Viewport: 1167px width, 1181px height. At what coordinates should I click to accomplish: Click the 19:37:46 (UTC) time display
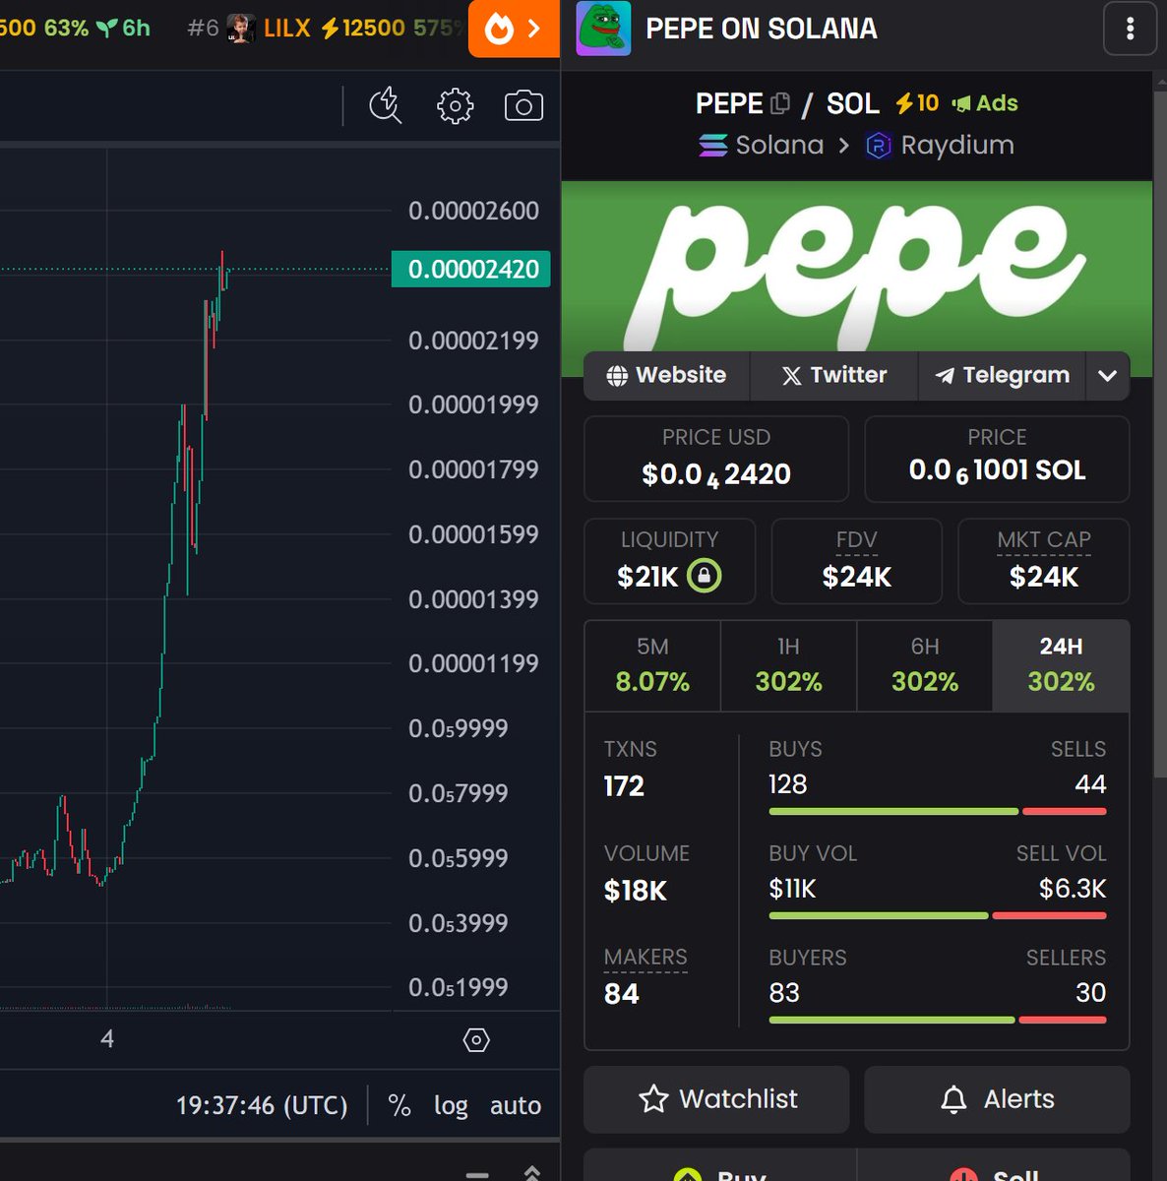(x=262, y=1105)
